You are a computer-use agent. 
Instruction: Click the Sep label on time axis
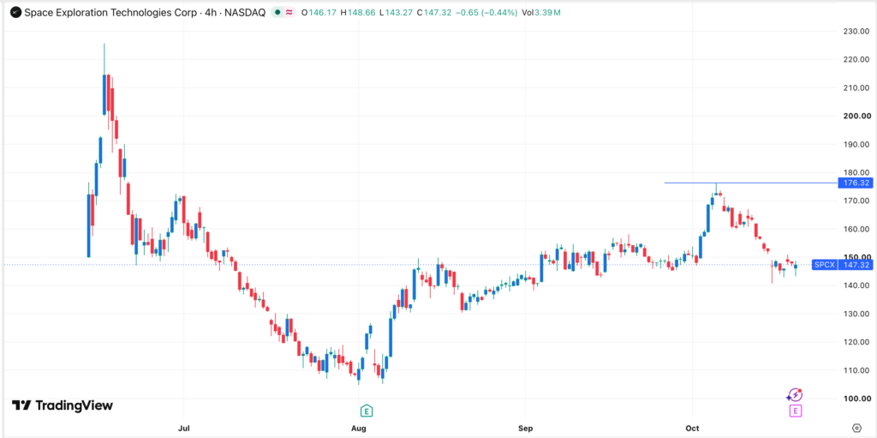(x=526, y=429)
